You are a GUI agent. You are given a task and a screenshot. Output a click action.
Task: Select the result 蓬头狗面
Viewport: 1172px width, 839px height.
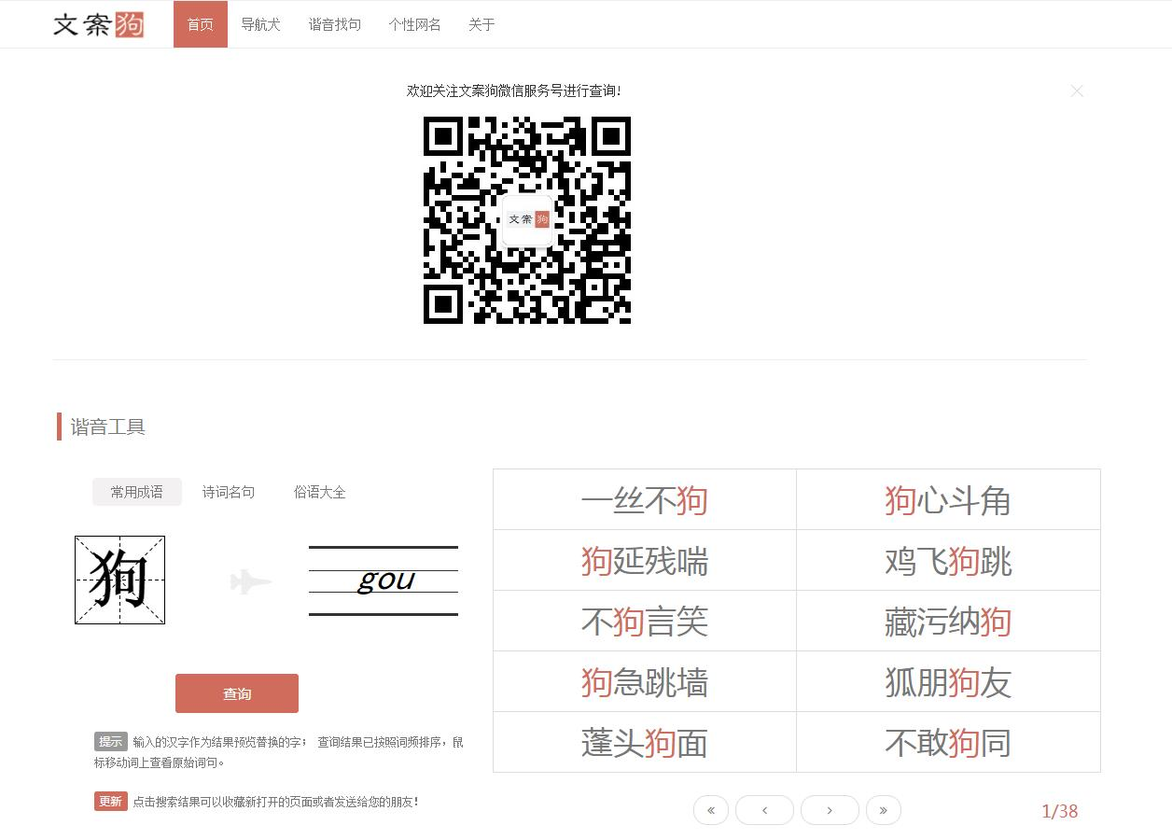pyautogui.click(x=645, y=743)
